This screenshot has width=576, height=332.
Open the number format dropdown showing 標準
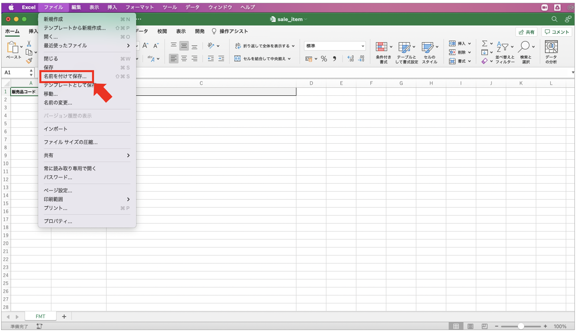click(x=335, y=46)
